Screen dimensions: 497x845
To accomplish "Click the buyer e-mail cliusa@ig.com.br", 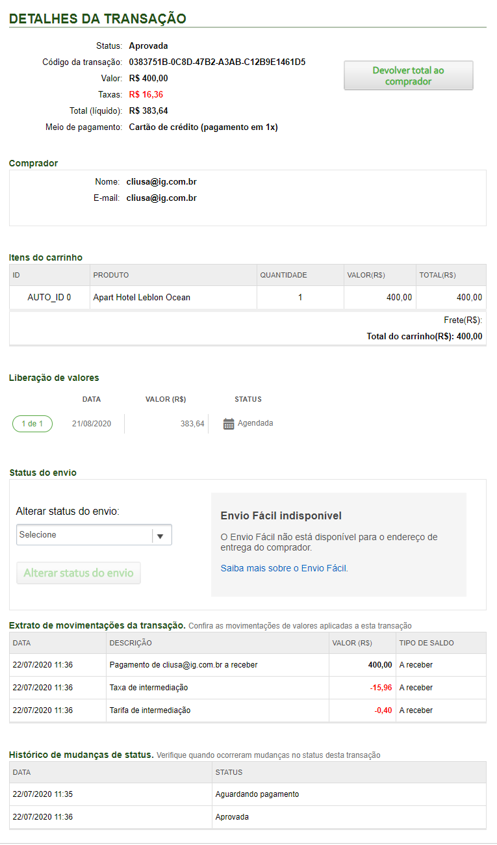I will [161, 198].
